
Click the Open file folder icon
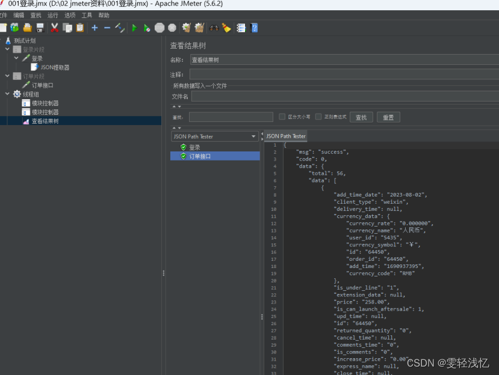pyautogui.click(x=27, y=28)
